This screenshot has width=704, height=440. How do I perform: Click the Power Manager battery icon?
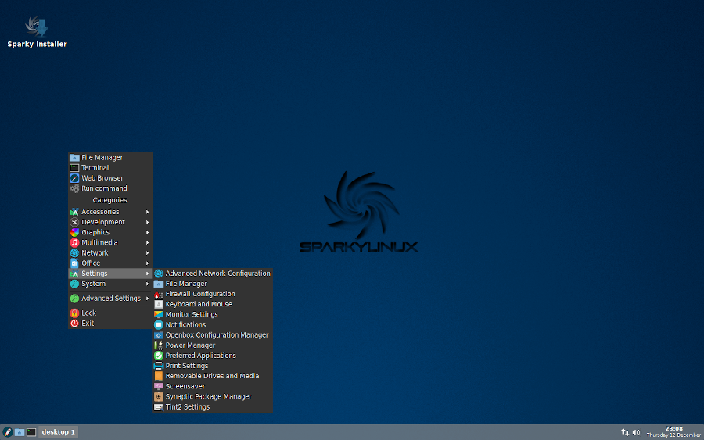click(x=159, y=345)
